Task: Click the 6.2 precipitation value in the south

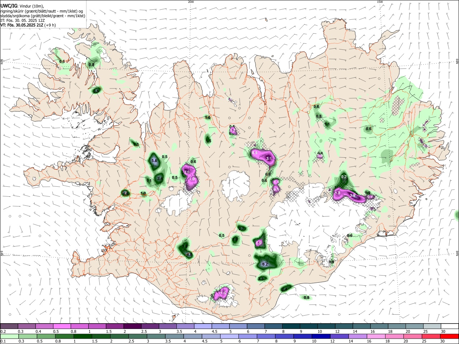Action: (265, 264)
